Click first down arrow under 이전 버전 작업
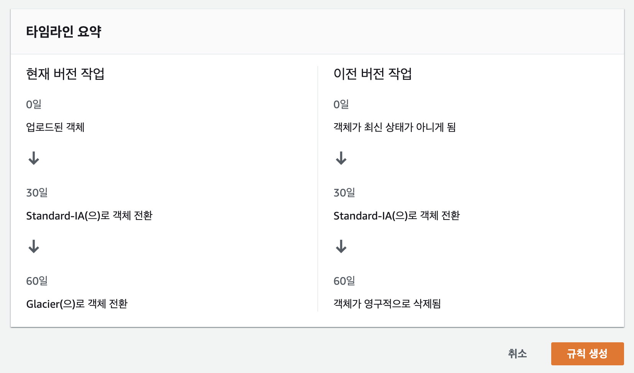The width and height of the screenshot is (634, 373). (341, 158)
